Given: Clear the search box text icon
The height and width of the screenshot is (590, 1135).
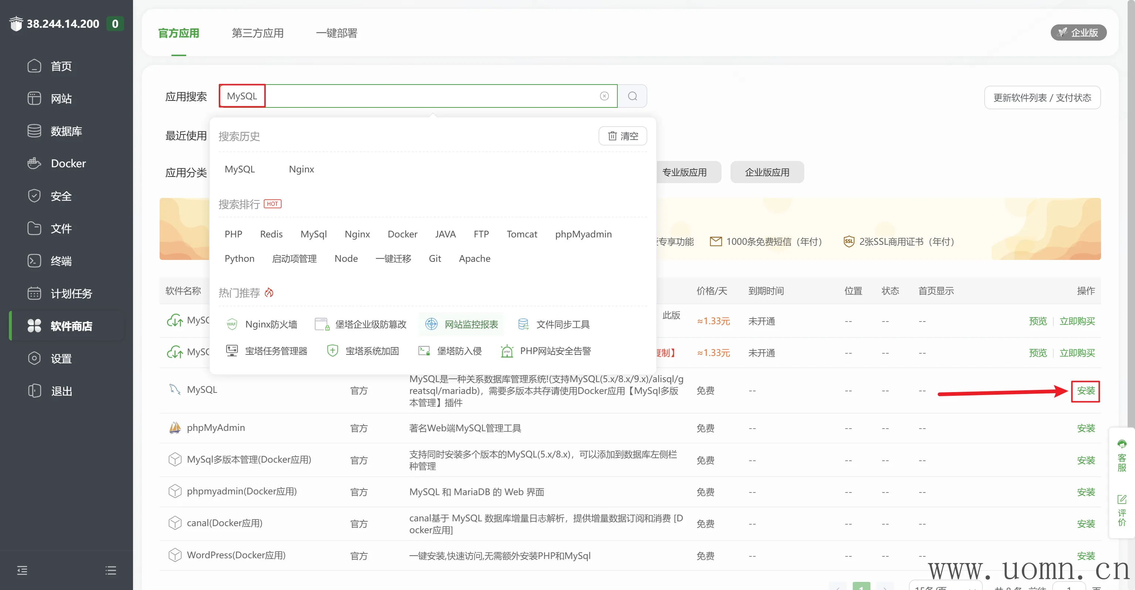Looking at the screenshot, I should 604,96.
